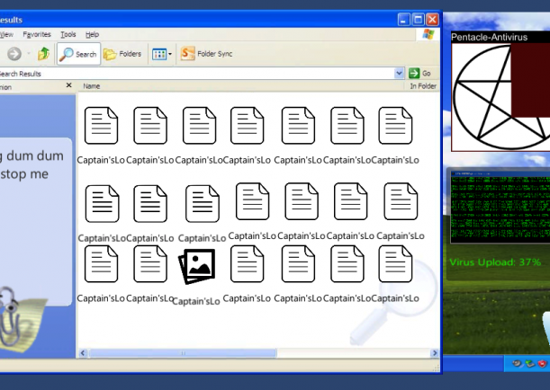550x390 pixels.
Task: Open the address bar dropdown arrow
Action: click(x=400, y=73)
